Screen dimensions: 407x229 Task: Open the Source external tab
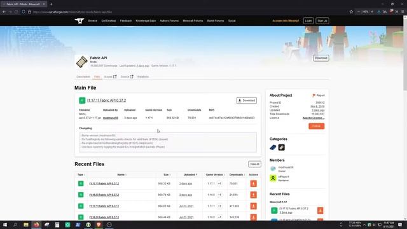click(127, 77)
